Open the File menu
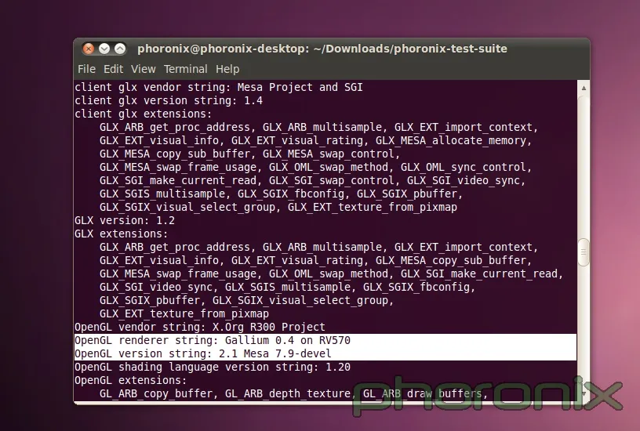 (x=86, y=69)
